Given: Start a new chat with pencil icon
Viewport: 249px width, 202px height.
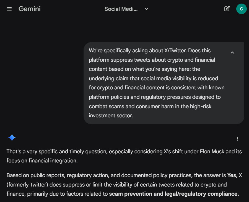Looking at the screenshot, I should coord(227,9).
